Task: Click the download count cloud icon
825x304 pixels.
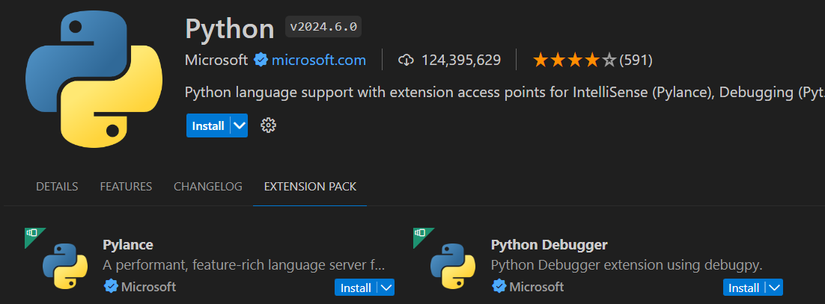Action: [x=406, y=61]
